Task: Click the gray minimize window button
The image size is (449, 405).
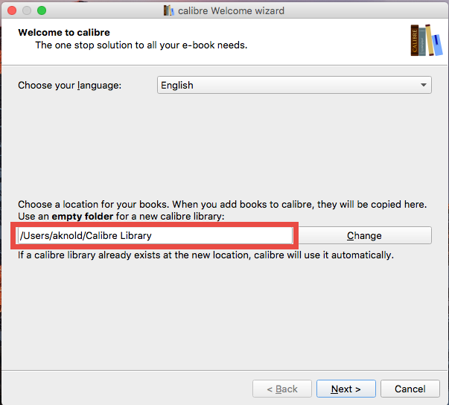Action: [27, 10]
